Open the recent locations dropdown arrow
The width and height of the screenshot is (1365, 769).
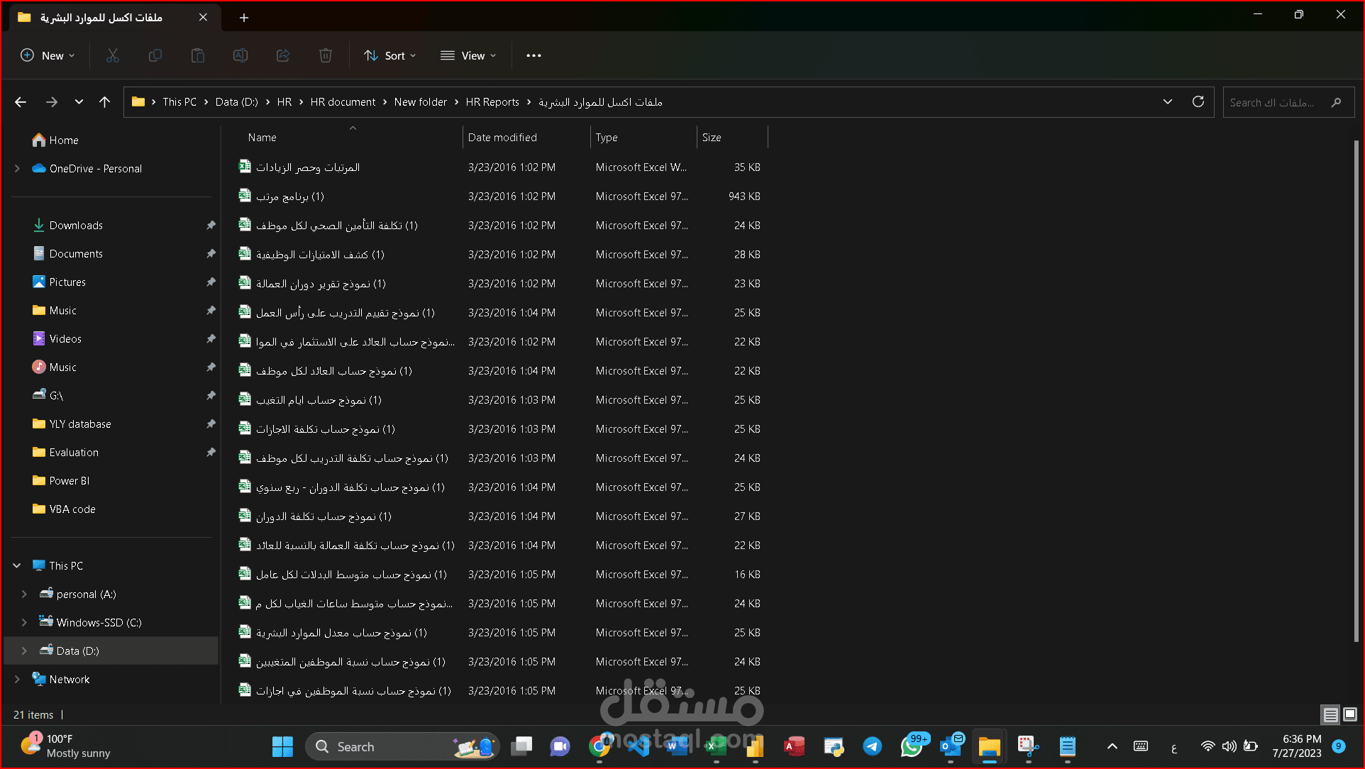[x=79, y=102]
